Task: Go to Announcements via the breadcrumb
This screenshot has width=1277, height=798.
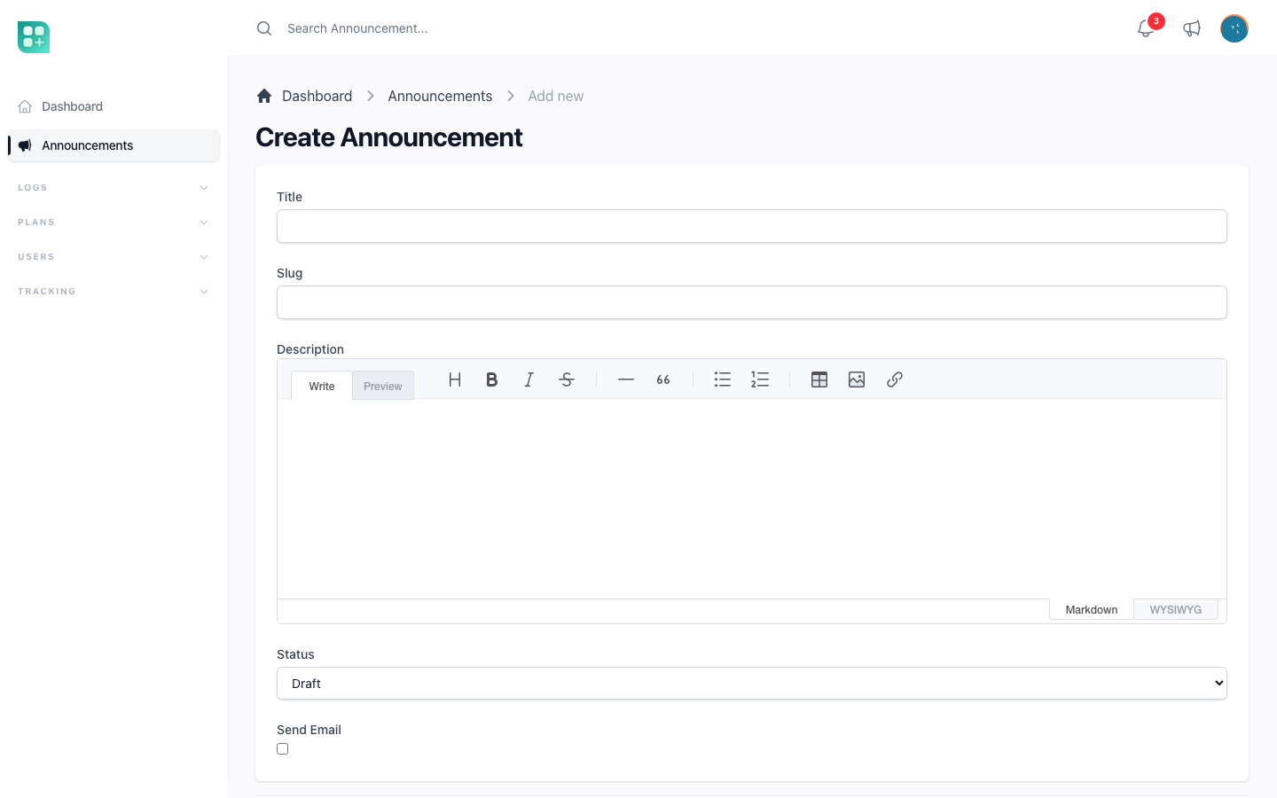Action: [440, 96]
